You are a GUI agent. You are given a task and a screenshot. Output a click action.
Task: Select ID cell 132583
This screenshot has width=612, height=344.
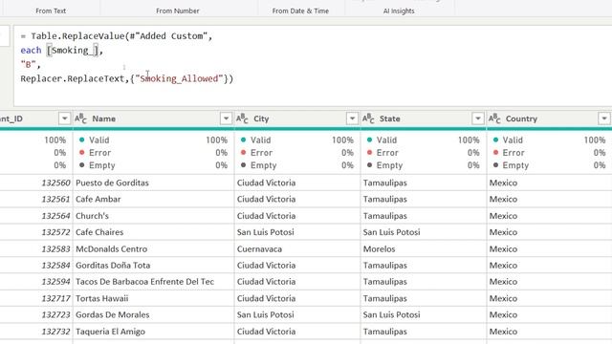pos(36,248)
